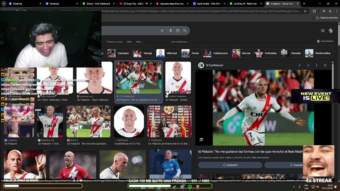Screen dimensions: 340x191
Task: Open Google Lens image search icon
Action: tap(178, 31)
